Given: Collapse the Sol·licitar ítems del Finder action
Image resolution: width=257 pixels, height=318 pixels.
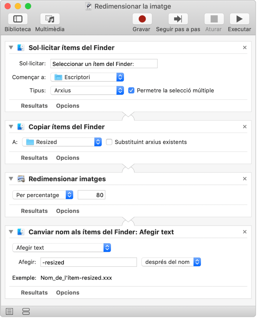Looking at the screenshot, I should [11, 48].
